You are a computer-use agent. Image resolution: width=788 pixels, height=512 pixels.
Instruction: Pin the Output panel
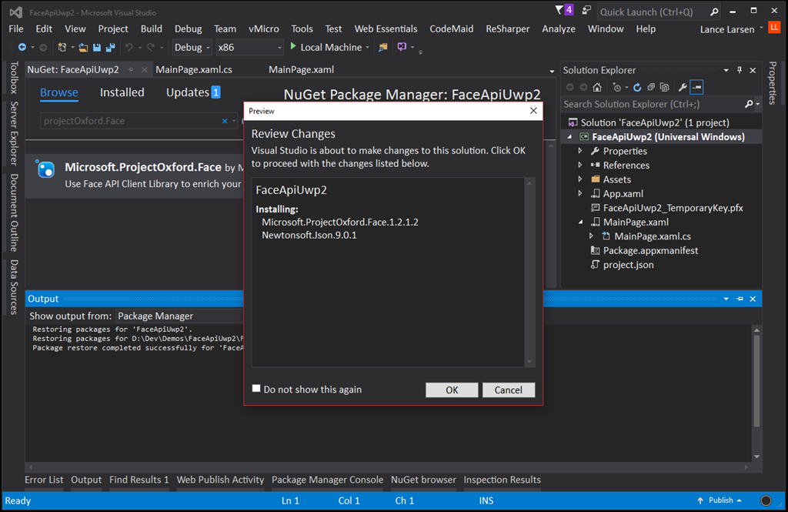pyautogui.click(x=740, y=299)
